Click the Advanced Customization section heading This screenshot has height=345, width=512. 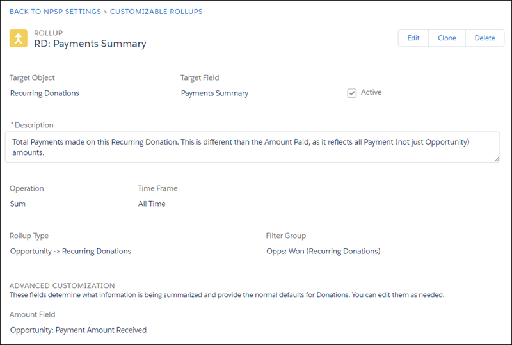[x=62, y=285]
